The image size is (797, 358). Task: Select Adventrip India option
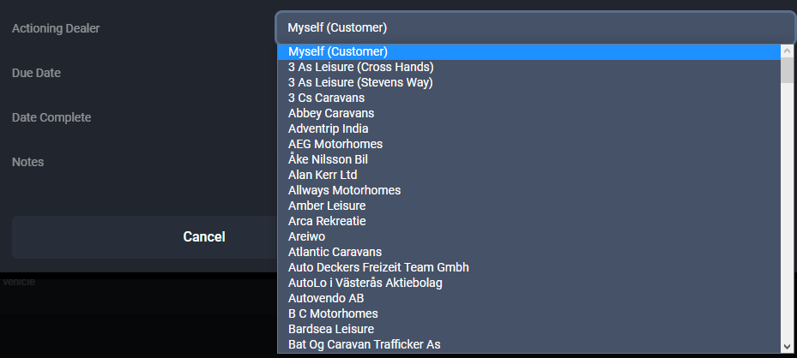pyautogui.click(x=329, y=128)
